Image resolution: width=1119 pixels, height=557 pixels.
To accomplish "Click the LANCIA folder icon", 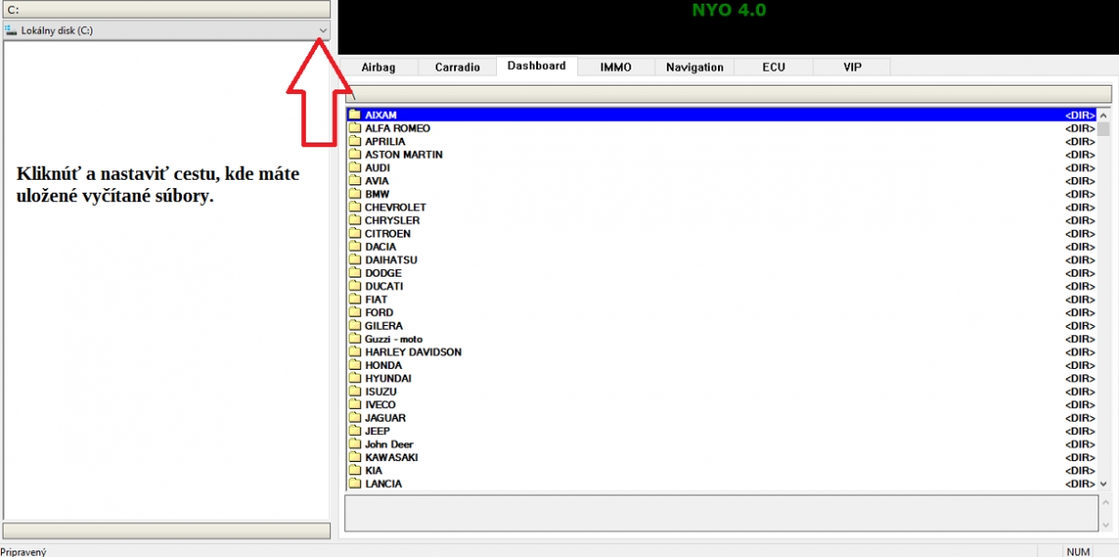I will 354,484.
